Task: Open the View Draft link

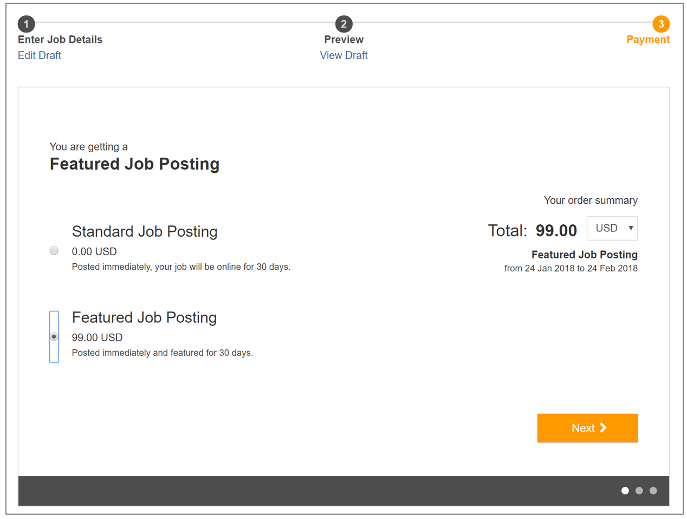Action: point(343,55)
